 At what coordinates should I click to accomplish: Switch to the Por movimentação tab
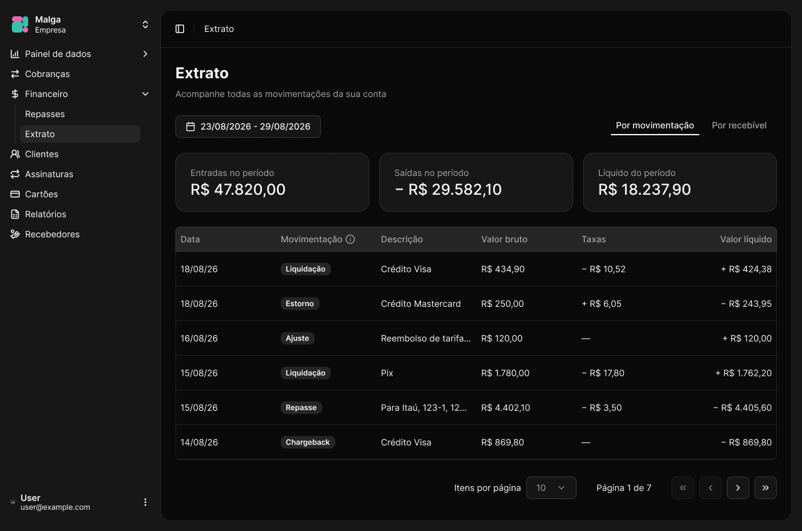click(655, 125)
